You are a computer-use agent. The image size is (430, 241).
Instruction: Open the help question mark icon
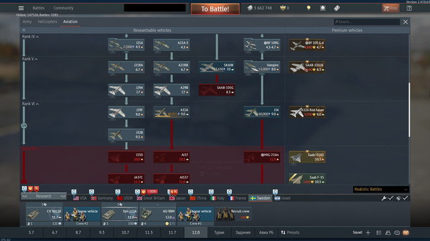pyautogui.click(x=409, y=8)
